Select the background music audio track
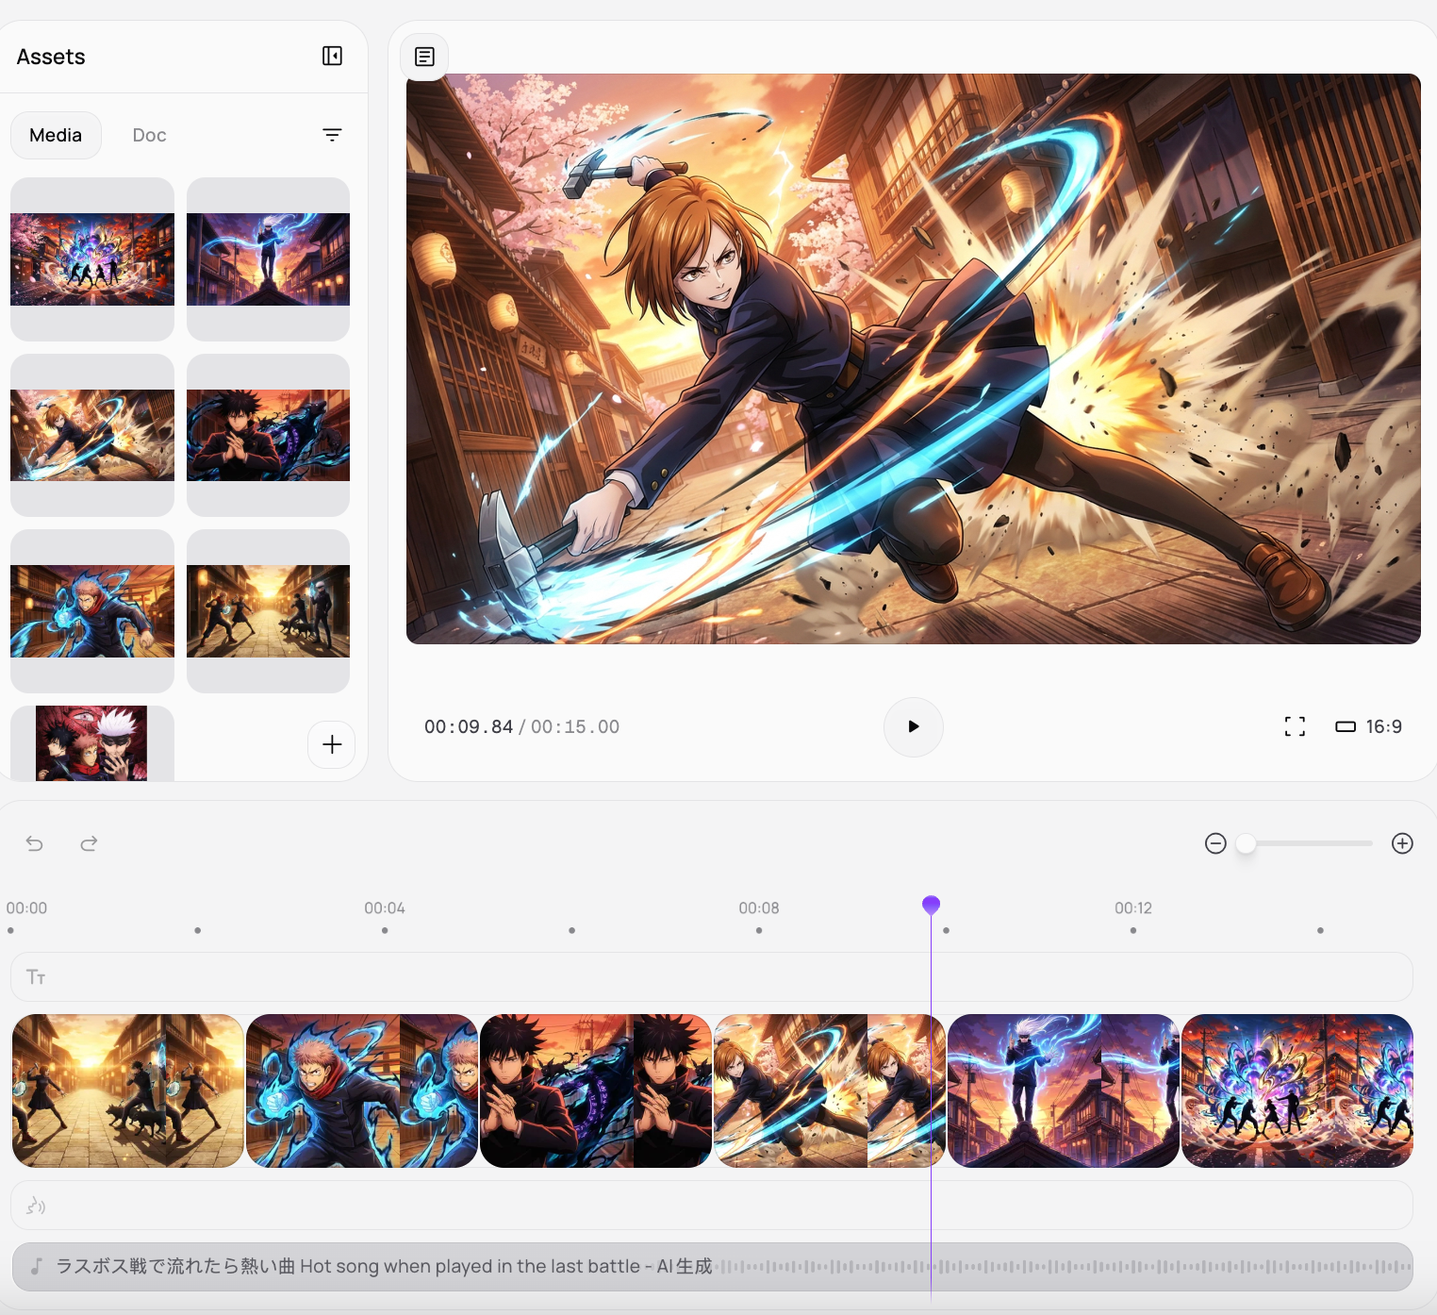 point(712,1266)
